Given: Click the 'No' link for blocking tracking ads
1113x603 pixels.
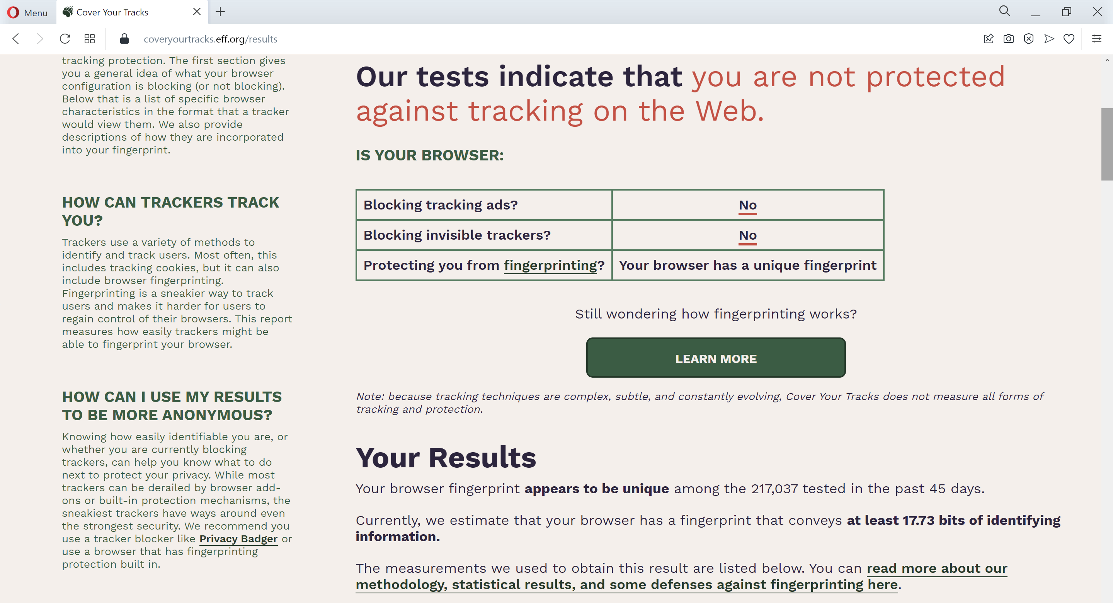Looking at the screenshot, I should click(x=747, y=205).
